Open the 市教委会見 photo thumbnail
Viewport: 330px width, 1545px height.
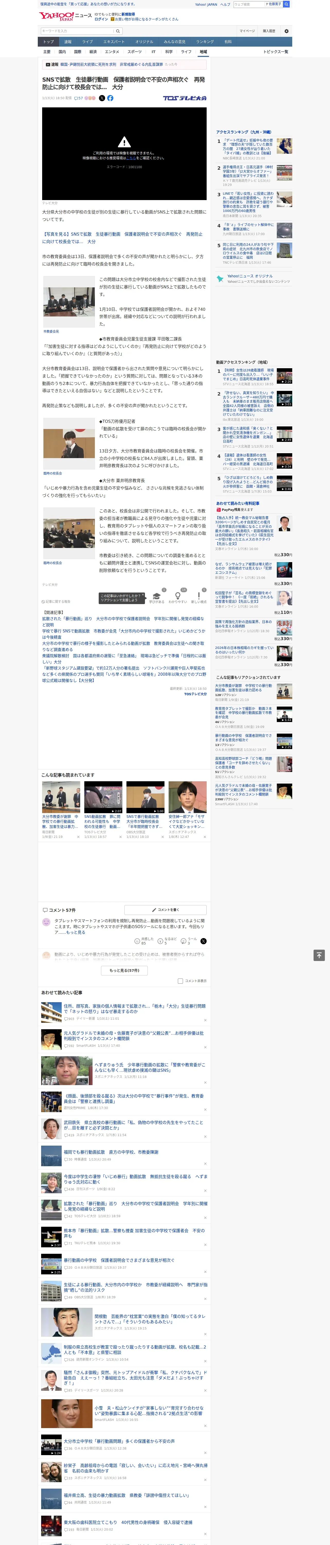click(69, 302)
